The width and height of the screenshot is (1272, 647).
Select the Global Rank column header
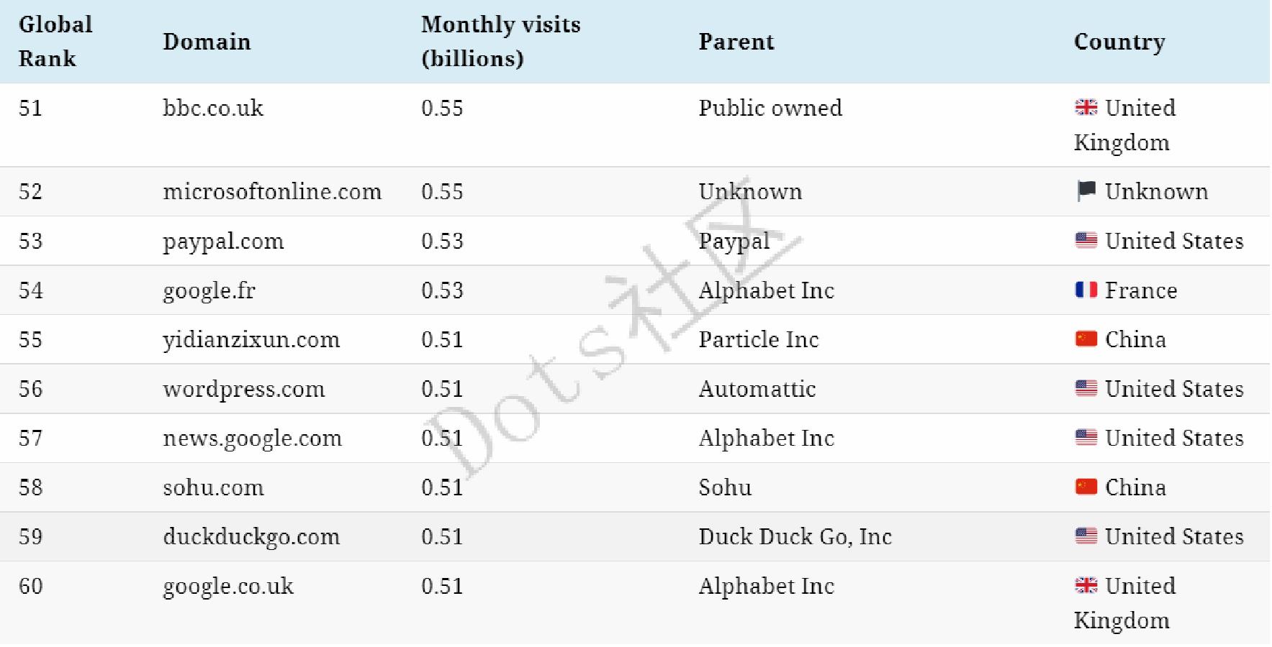(x=55, y=42)
